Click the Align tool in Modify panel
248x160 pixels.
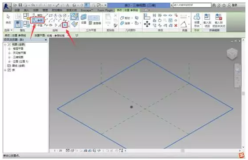pos(147,16)
